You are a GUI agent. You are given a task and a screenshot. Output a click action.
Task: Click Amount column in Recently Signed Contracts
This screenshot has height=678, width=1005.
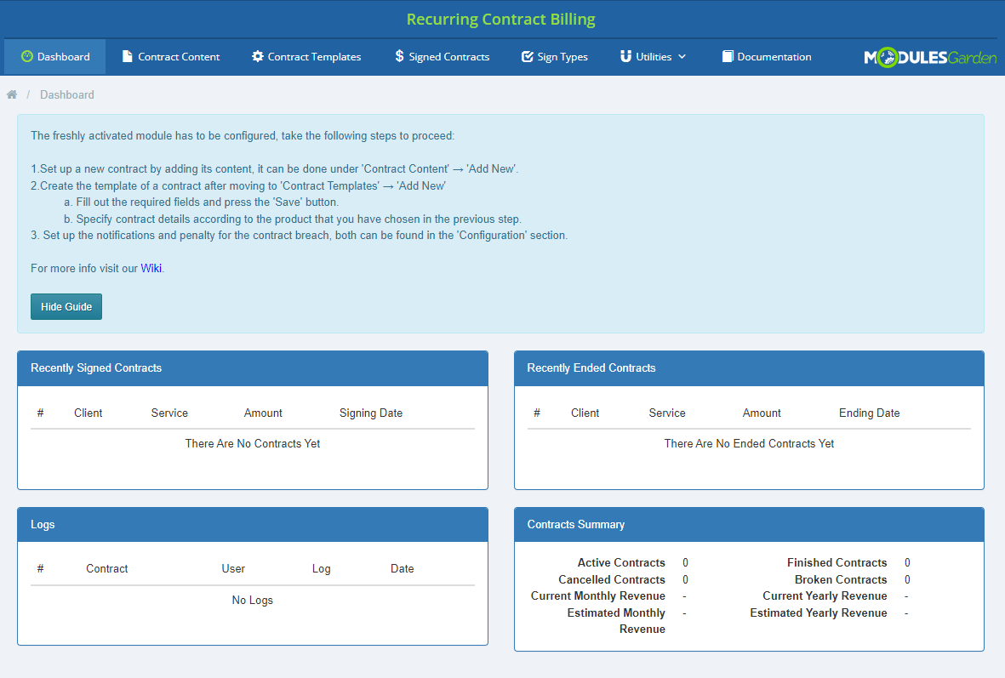coord(263,413)
